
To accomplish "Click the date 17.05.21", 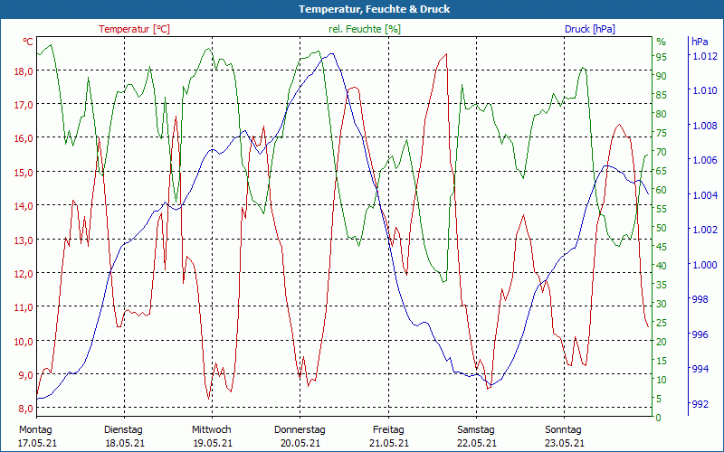I will coord(37,443).
